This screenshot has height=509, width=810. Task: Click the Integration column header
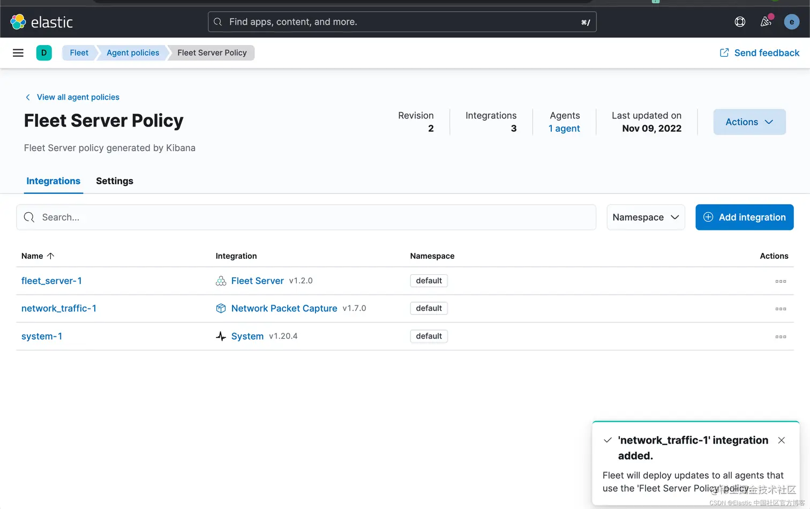tap(236, 256)
